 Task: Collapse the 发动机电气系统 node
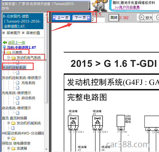coord(8,58)
